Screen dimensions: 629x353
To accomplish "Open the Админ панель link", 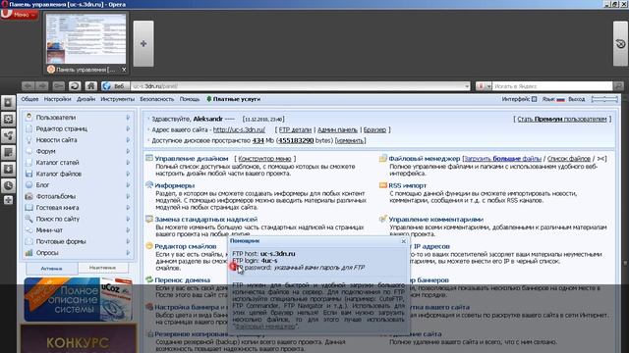I will (x=337, y=129).
